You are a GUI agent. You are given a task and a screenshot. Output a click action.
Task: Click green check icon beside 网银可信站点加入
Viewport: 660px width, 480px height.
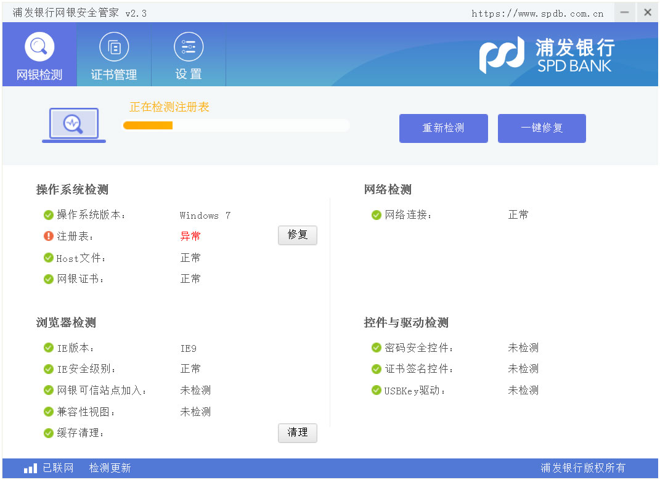click(49, 390)
